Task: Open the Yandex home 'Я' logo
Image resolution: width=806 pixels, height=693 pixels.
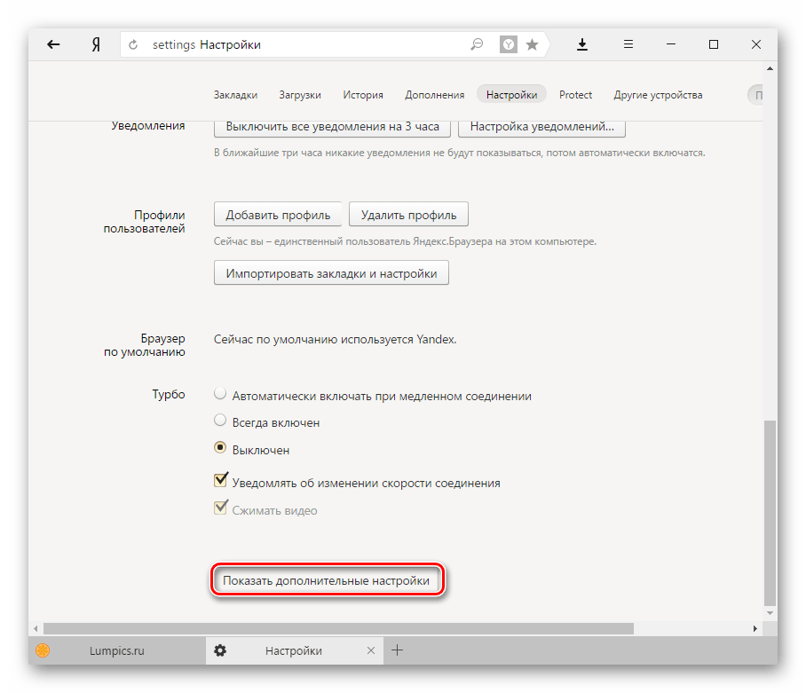Action: (96, 44)
